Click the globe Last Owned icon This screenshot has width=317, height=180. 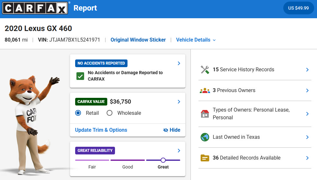pyautogui.click(x=205, y=137)
